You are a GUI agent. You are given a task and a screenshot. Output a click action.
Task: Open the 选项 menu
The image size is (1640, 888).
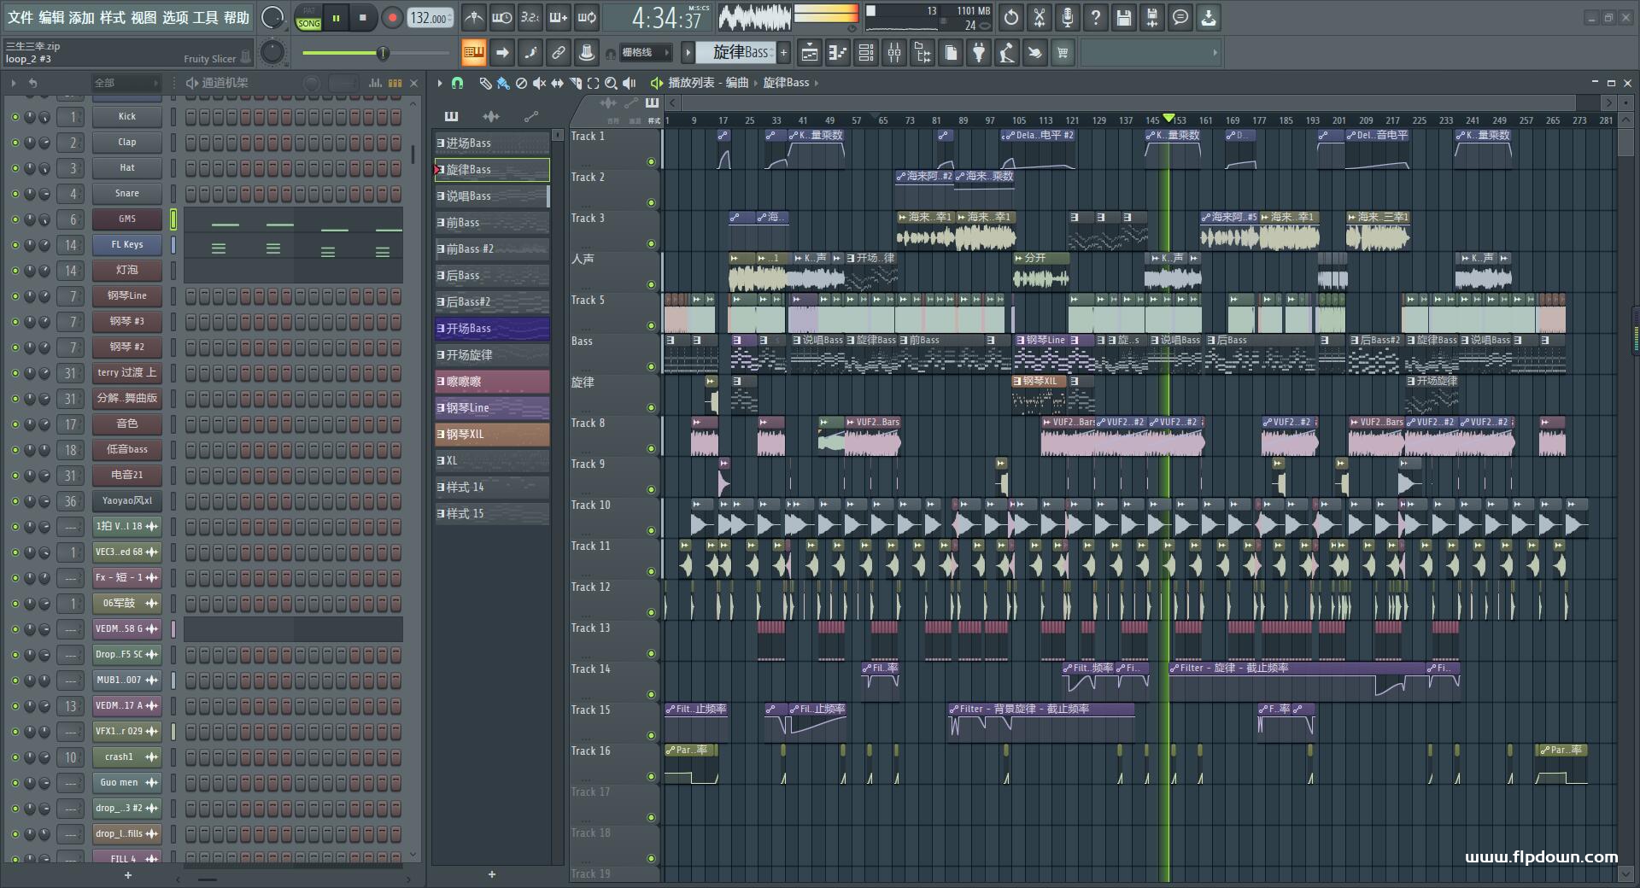pos(175,17)
